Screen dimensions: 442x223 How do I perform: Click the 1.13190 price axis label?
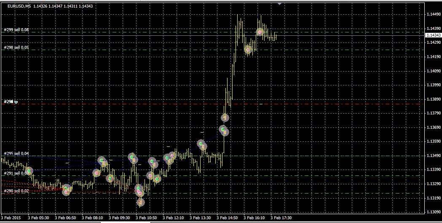click(x=434, y=198)
